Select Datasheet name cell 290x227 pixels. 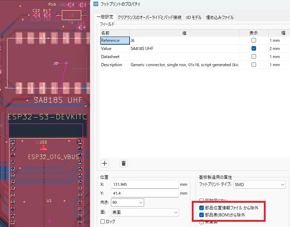pyautogui.click(x=115, y=57)
